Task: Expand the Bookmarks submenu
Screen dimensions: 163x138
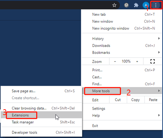Action: (122, 52)
